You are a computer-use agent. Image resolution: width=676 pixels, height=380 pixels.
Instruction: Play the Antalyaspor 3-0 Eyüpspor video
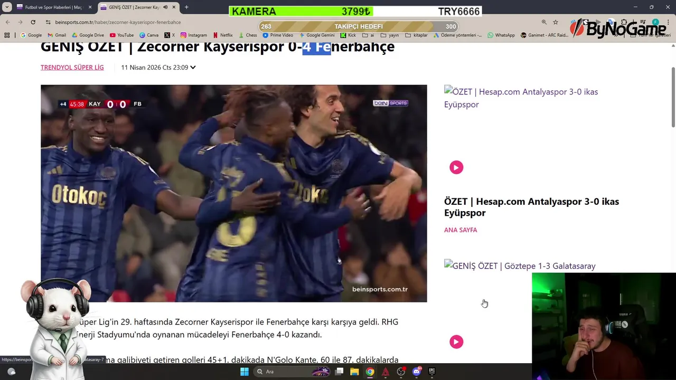[456, 167]
